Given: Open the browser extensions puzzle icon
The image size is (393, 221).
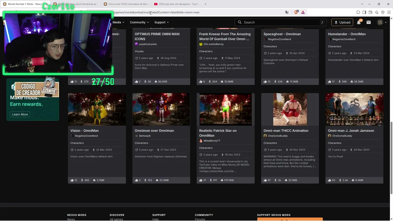Looking at the screenshot, I should pos(358,12).
